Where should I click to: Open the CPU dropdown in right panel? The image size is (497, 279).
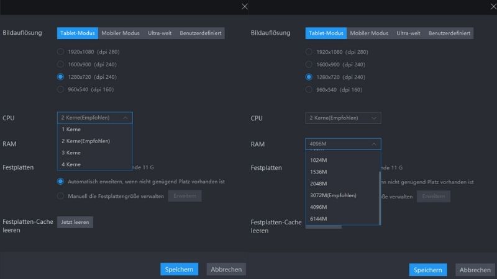tap(343, 118)
